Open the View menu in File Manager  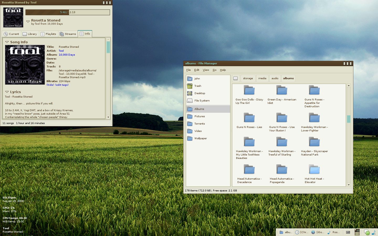(x=206, y=70)
